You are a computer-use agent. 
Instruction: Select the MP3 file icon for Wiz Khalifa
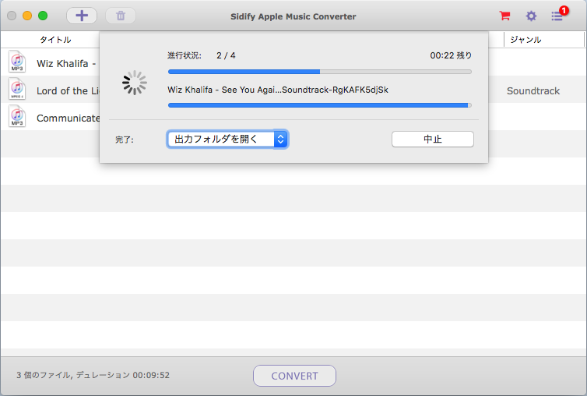(17, 62)
